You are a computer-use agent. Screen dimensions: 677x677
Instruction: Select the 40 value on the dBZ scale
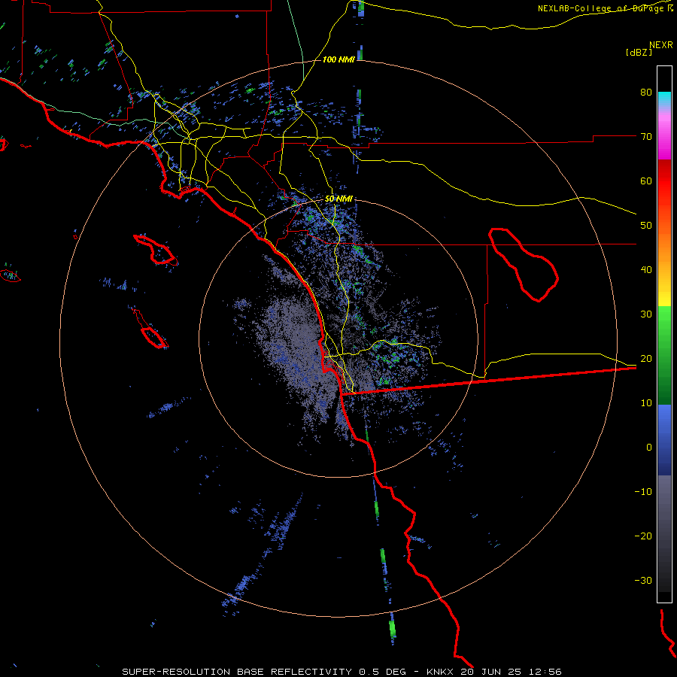pos(646,270)
